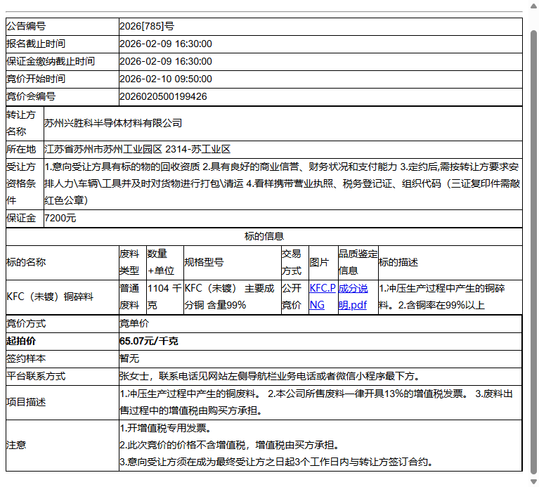Select the bidding start time 2026-02-10 09:50:00
539x487 pixels.
click(166, 79)
